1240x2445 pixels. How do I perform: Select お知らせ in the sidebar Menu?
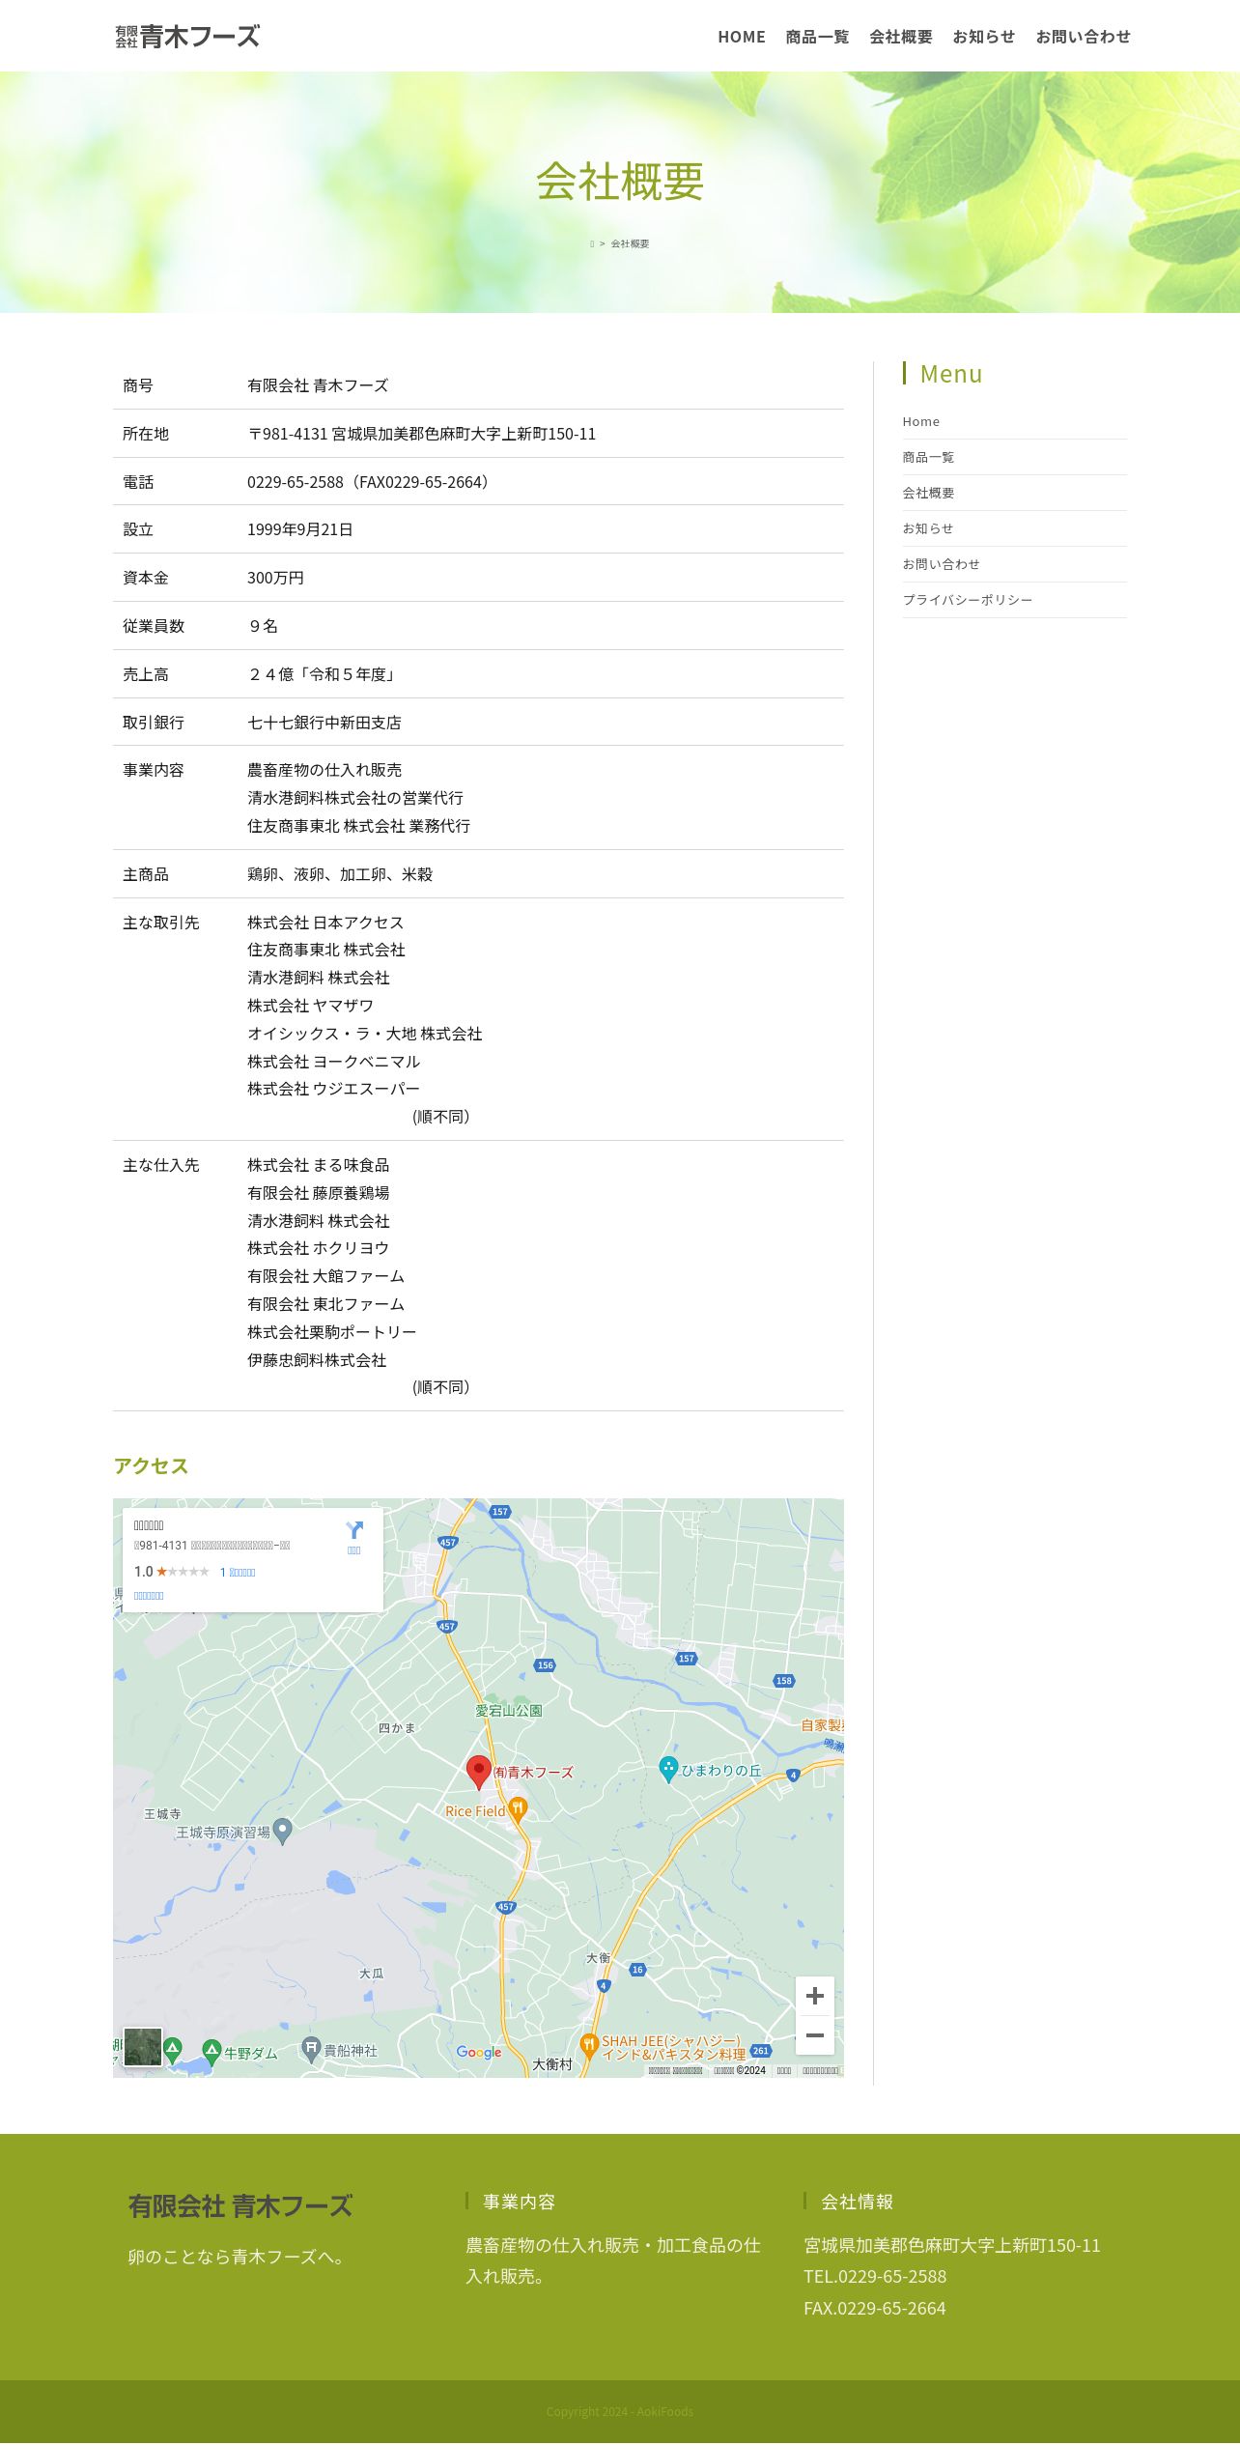tap(928, 529)
